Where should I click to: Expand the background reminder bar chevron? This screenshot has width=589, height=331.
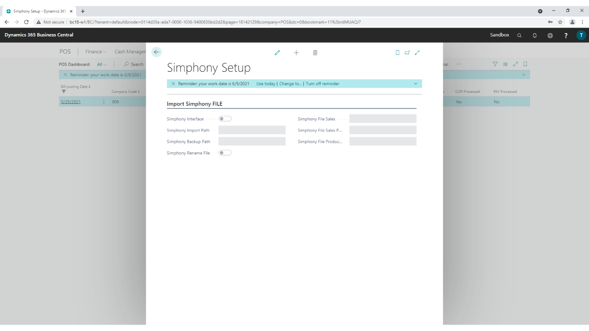pyautogui.click(x=524, y=74)
